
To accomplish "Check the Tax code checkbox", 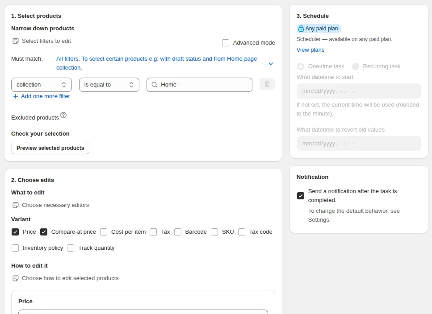I will point(242,232).
